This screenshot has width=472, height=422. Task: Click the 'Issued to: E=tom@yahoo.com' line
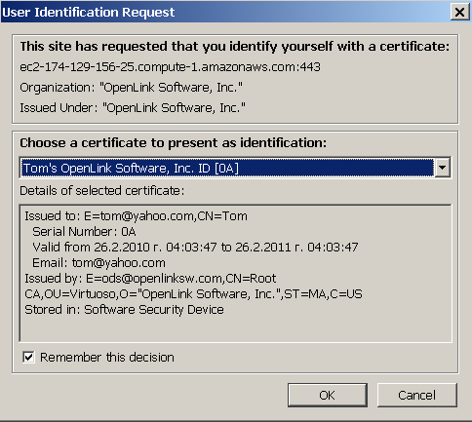coord(136,216)
